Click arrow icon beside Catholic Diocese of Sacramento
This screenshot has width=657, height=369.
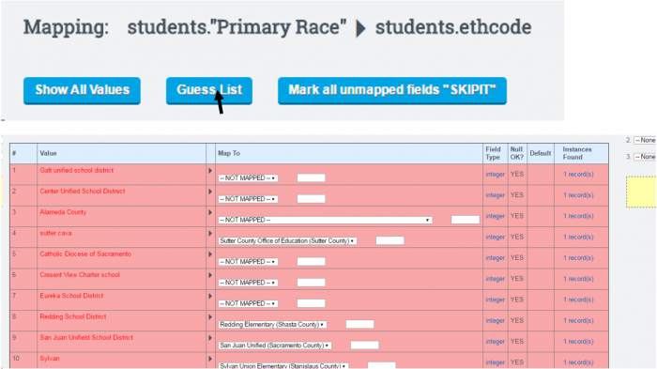[210, 254]
